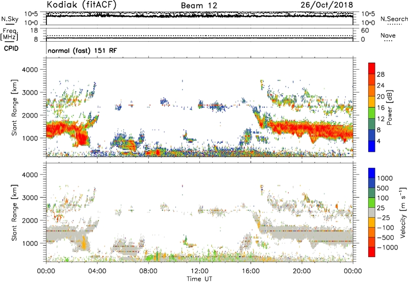Click the 'Freq. [MHz]' axis label
408x282 pixels.
coord(9,34)
